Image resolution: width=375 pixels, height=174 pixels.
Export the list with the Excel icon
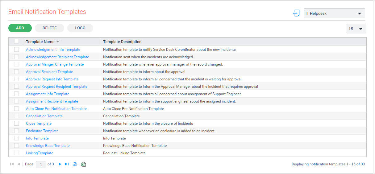click(83, 164)
